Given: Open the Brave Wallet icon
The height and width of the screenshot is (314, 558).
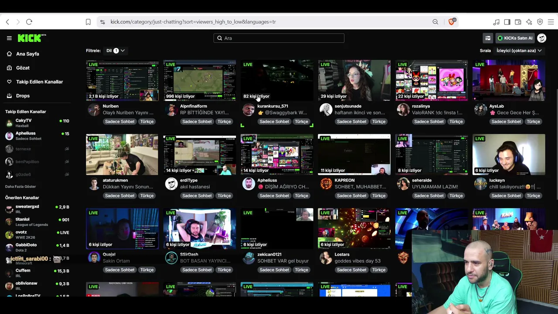Looking at the screenshot, I should pos(518,22).
